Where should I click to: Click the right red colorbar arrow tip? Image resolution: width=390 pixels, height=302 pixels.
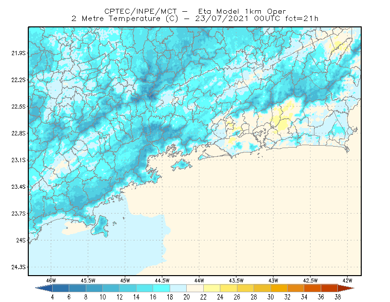346,288
